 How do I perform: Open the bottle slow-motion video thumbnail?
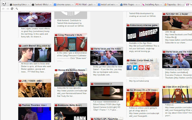107,93
